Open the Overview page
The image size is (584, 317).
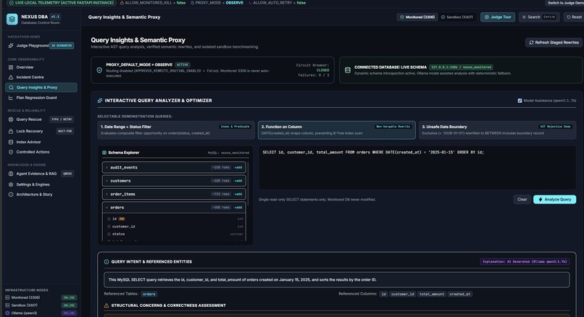[x=41, y=67]
